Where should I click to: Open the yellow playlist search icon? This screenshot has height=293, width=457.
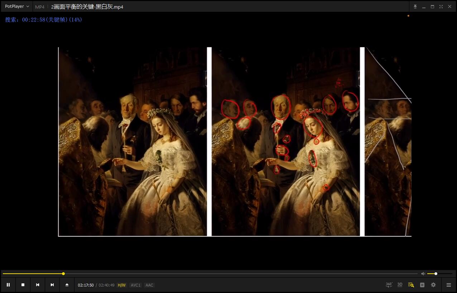point(411,285)
